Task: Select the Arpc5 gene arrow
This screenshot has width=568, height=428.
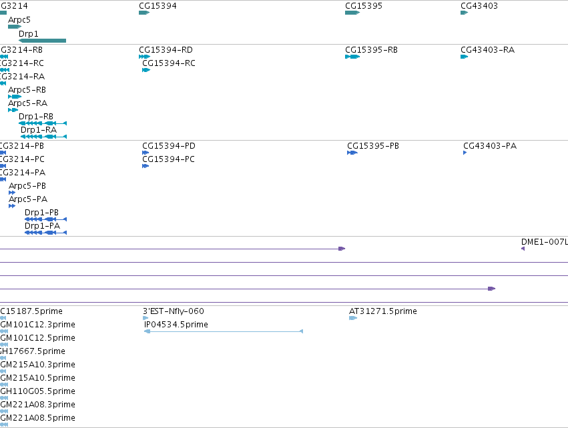Action: (15, 27)
